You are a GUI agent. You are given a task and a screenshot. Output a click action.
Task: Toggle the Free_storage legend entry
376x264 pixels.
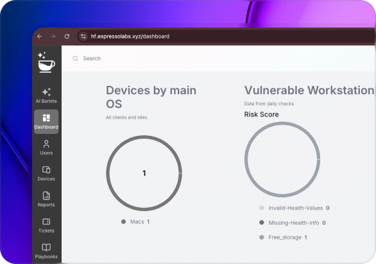coord(283,238)
